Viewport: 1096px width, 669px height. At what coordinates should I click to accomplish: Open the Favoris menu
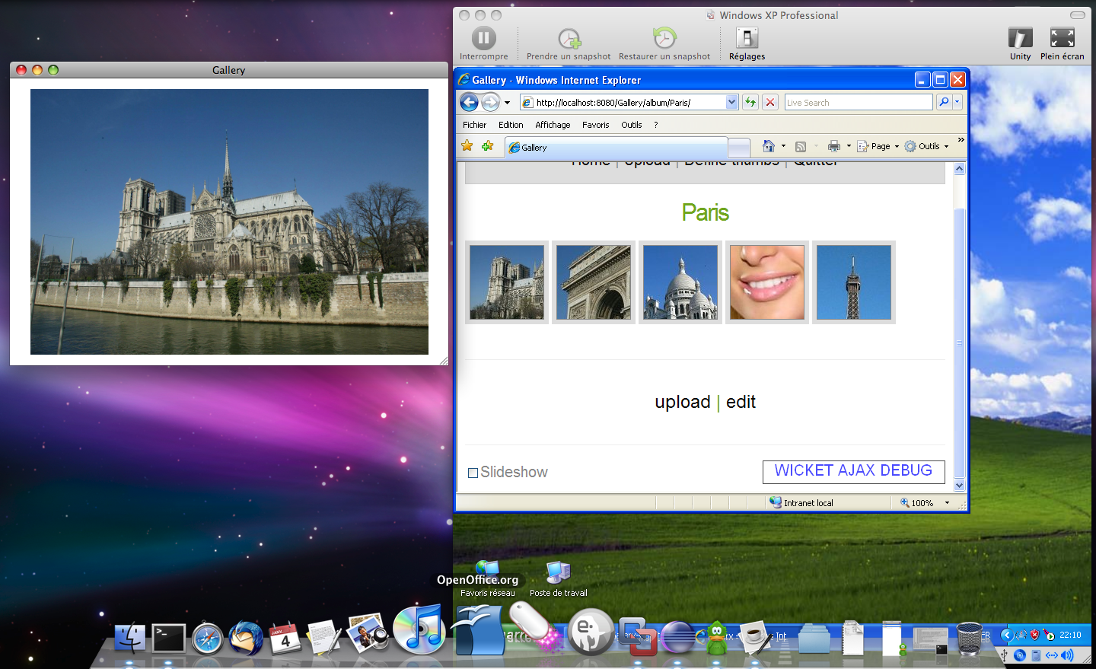pyautogui.click(x=595, y=125)
